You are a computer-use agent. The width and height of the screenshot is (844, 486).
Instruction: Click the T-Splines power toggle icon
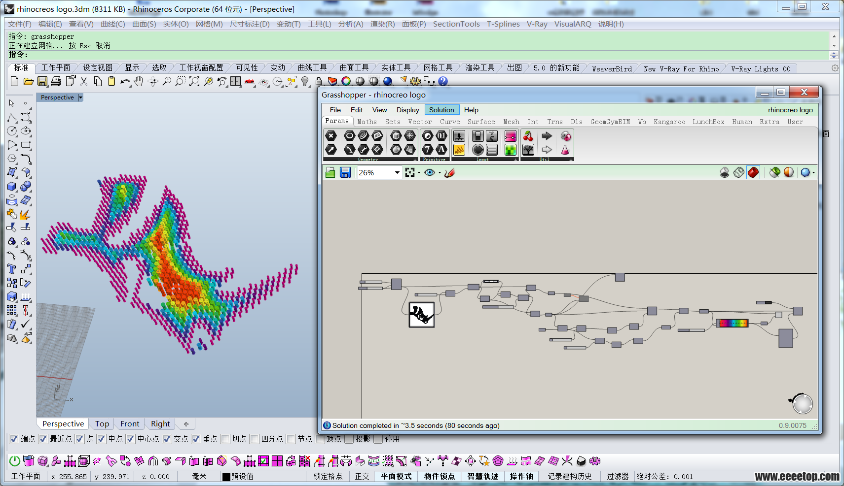15,461
